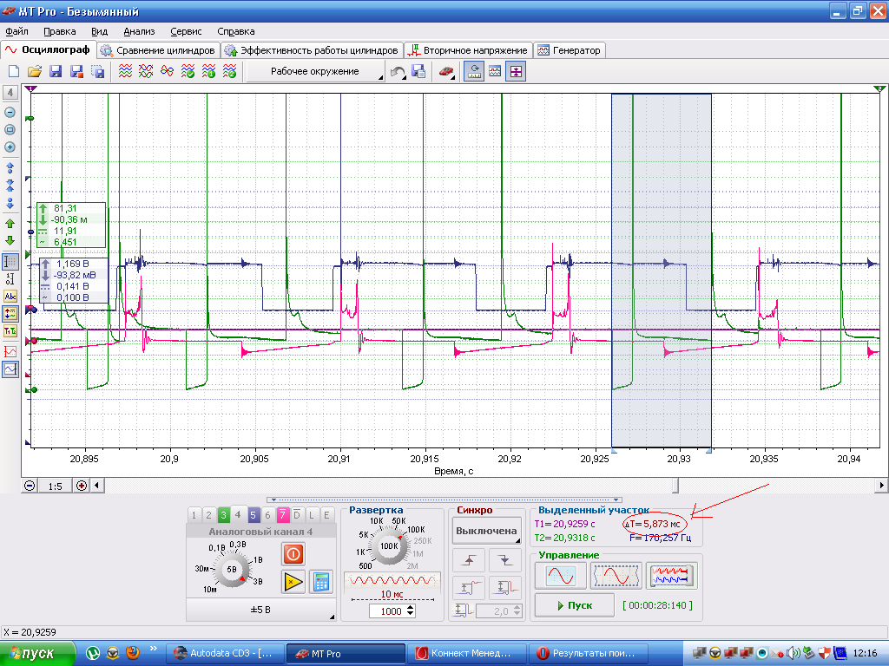Zoom in vertically with the red plus icon

(x=10, y=147)
